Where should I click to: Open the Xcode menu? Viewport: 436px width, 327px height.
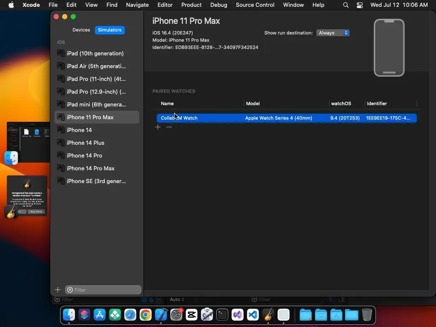click(x=31, y=5)
